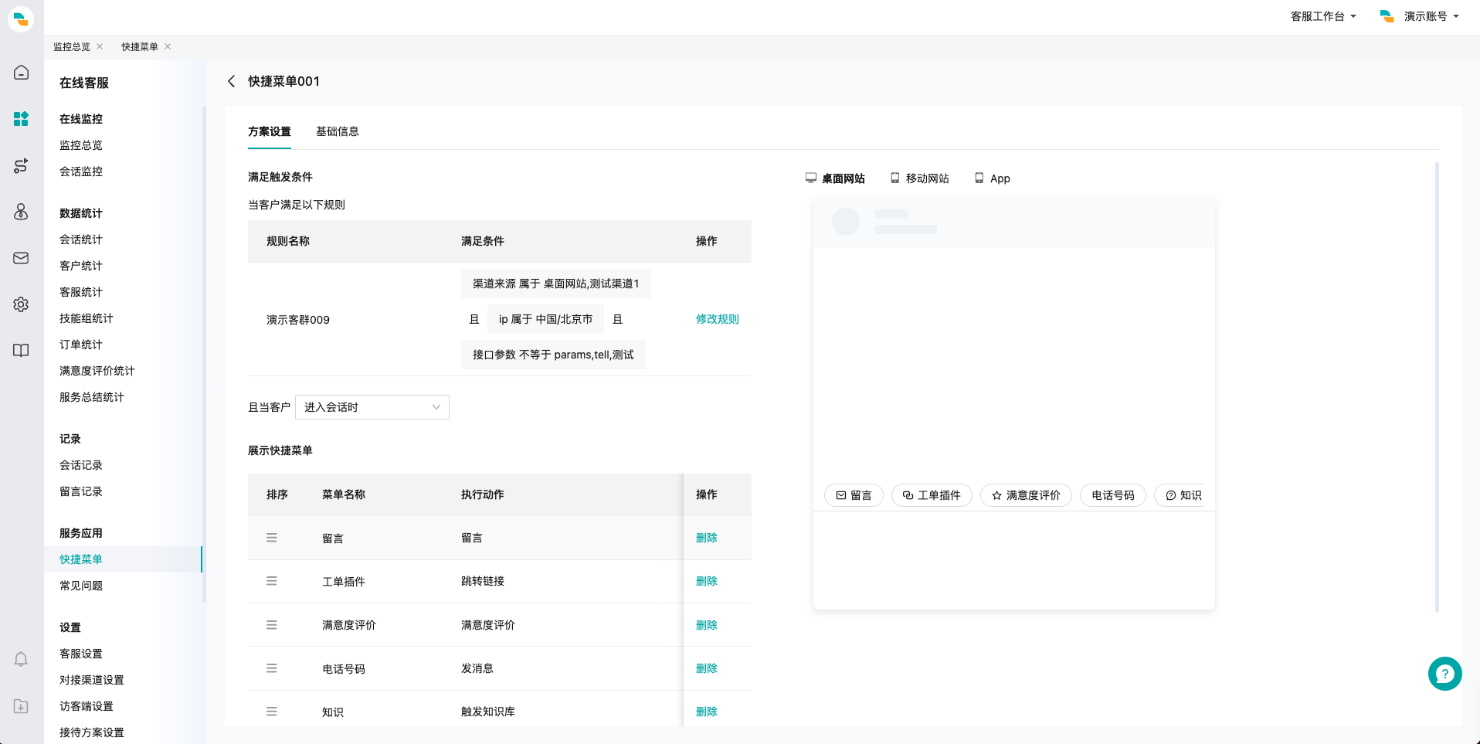Click the 留言 preview quick button
Screen dimensions: 1480x744
[854, 495]
